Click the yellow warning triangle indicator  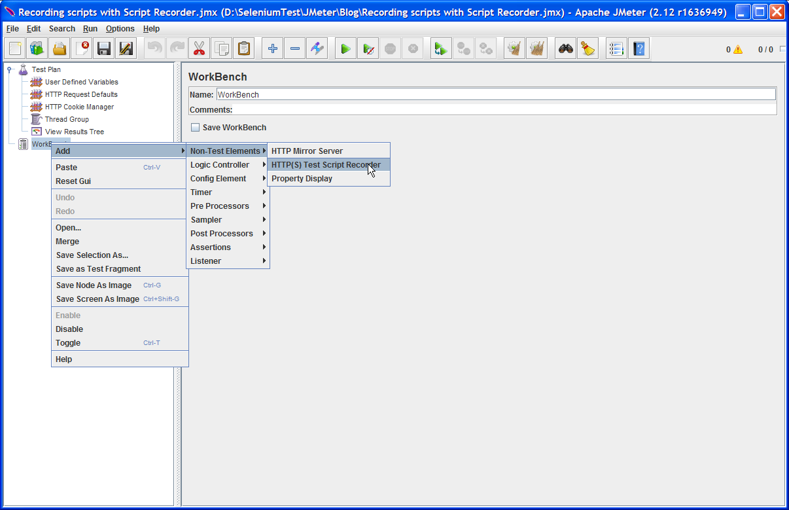pyautogui.click(x=738, y=49)
